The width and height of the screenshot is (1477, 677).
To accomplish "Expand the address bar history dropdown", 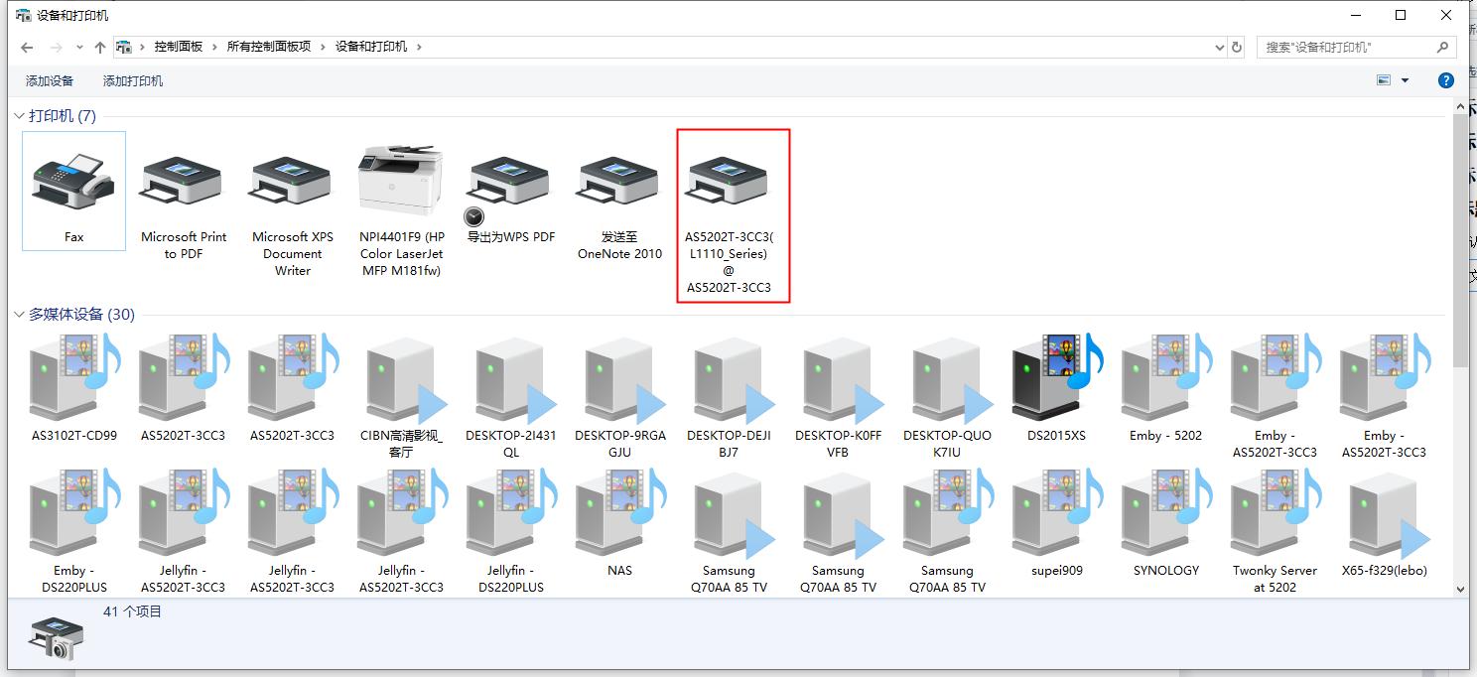I will [x=1220, y=47].
